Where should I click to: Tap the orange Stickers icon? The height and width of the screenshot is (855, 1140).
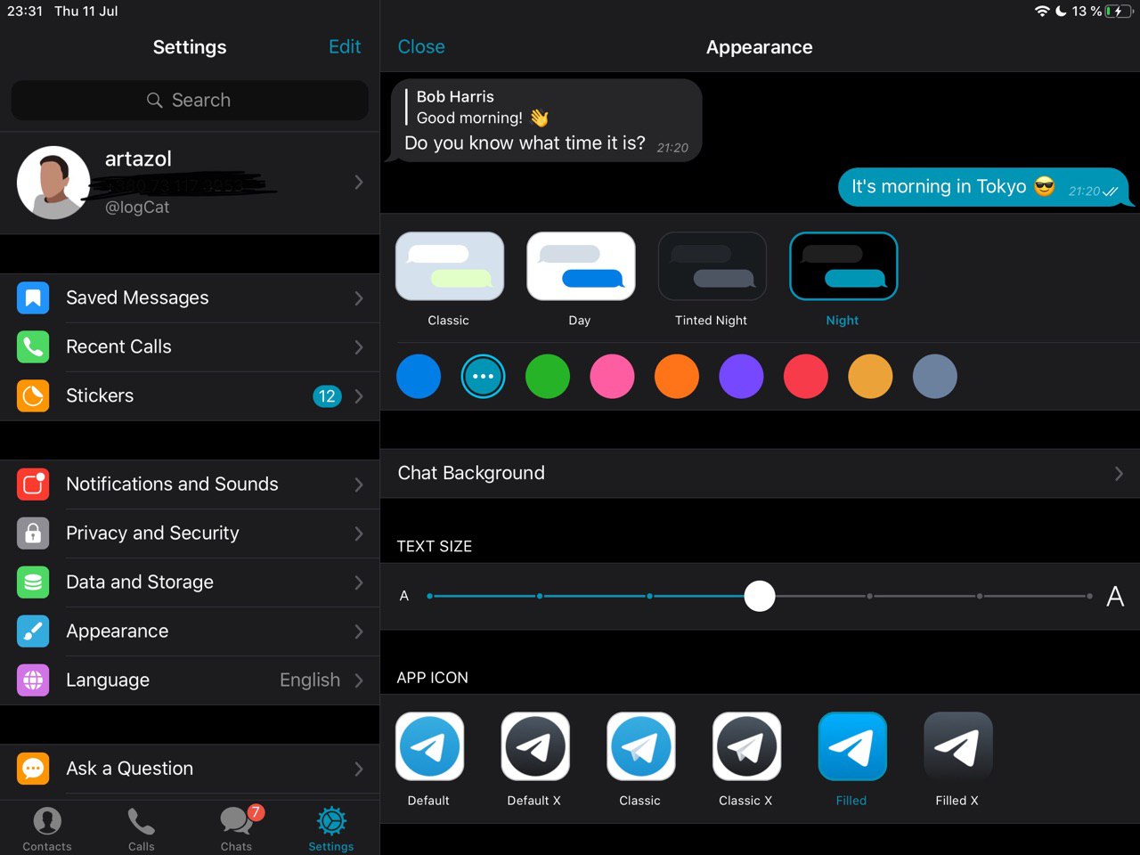(x=33, y=395)
